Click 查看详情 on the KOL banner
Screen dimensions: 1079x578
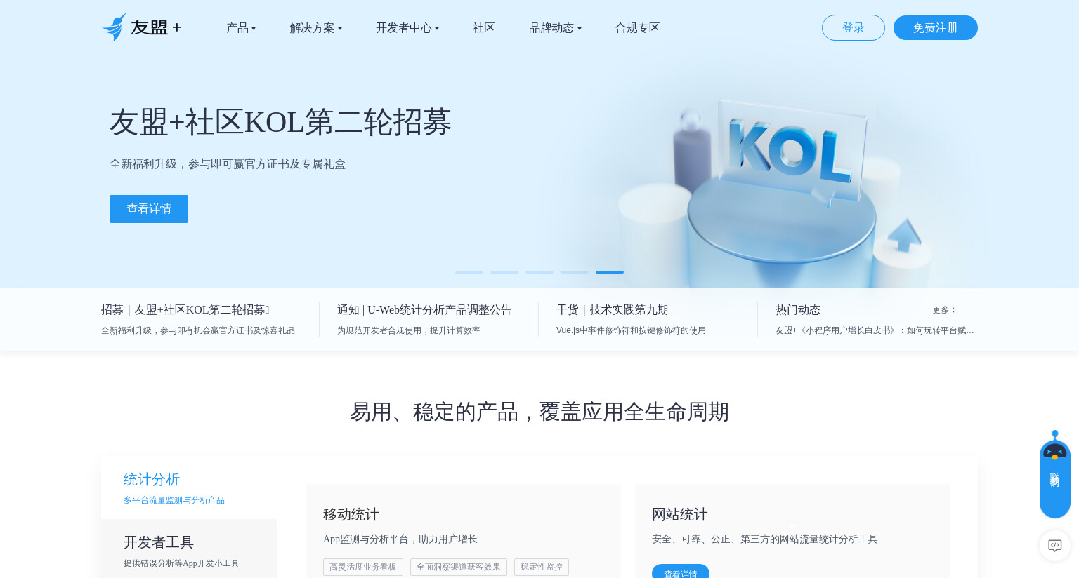149,209
